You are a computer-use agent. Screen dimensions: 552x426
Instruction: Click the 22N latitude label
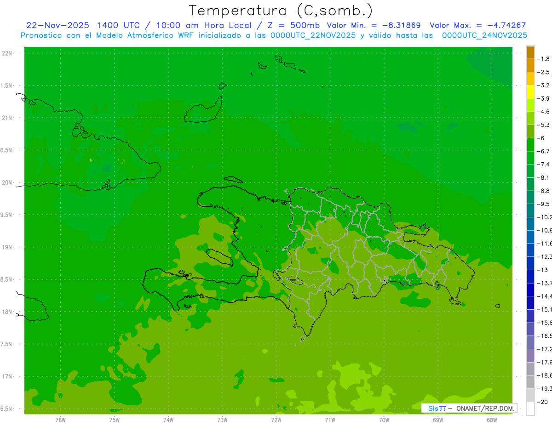pos(7,53)
